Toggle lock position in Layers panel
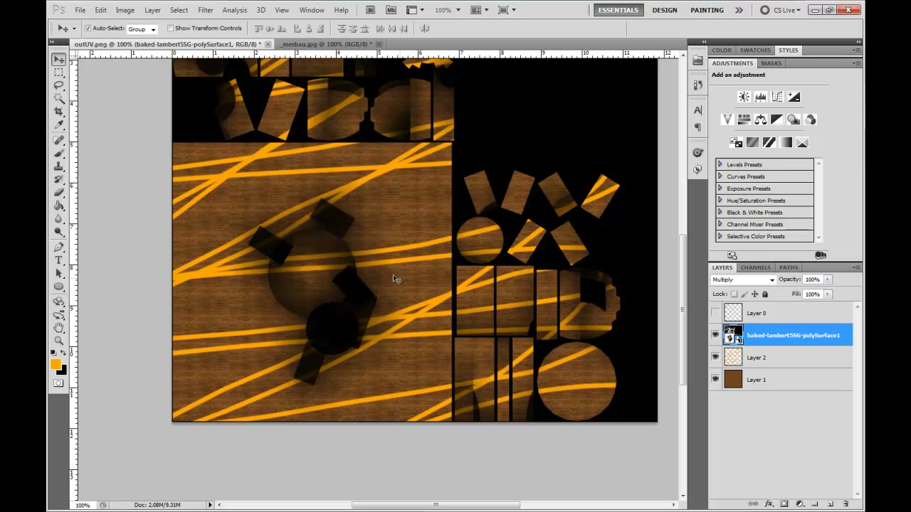Viewport: 911px width, 512px height. click(x=754, y=294)
